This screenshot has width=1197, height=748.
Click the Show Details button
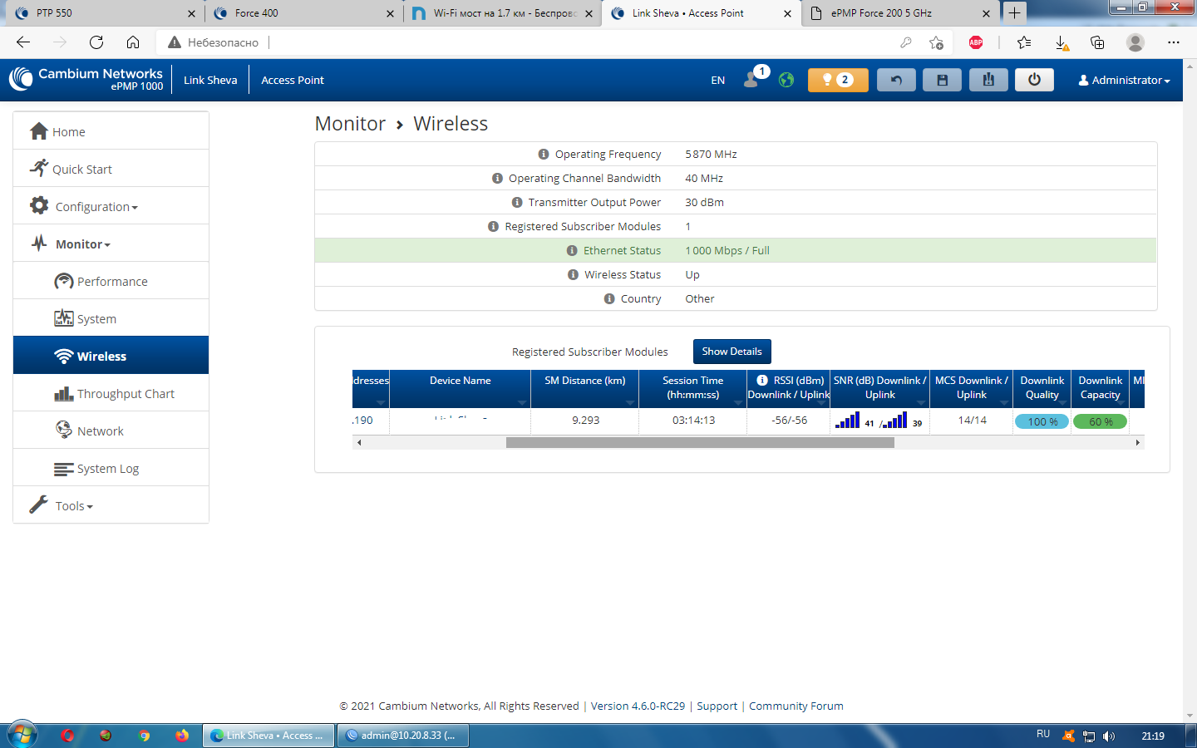pyautogui.click(x=732, y=352)
